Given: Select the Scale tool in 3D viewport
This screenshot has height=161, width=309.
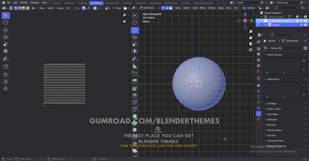Looking at the screenshot, I should click(135, 44).
